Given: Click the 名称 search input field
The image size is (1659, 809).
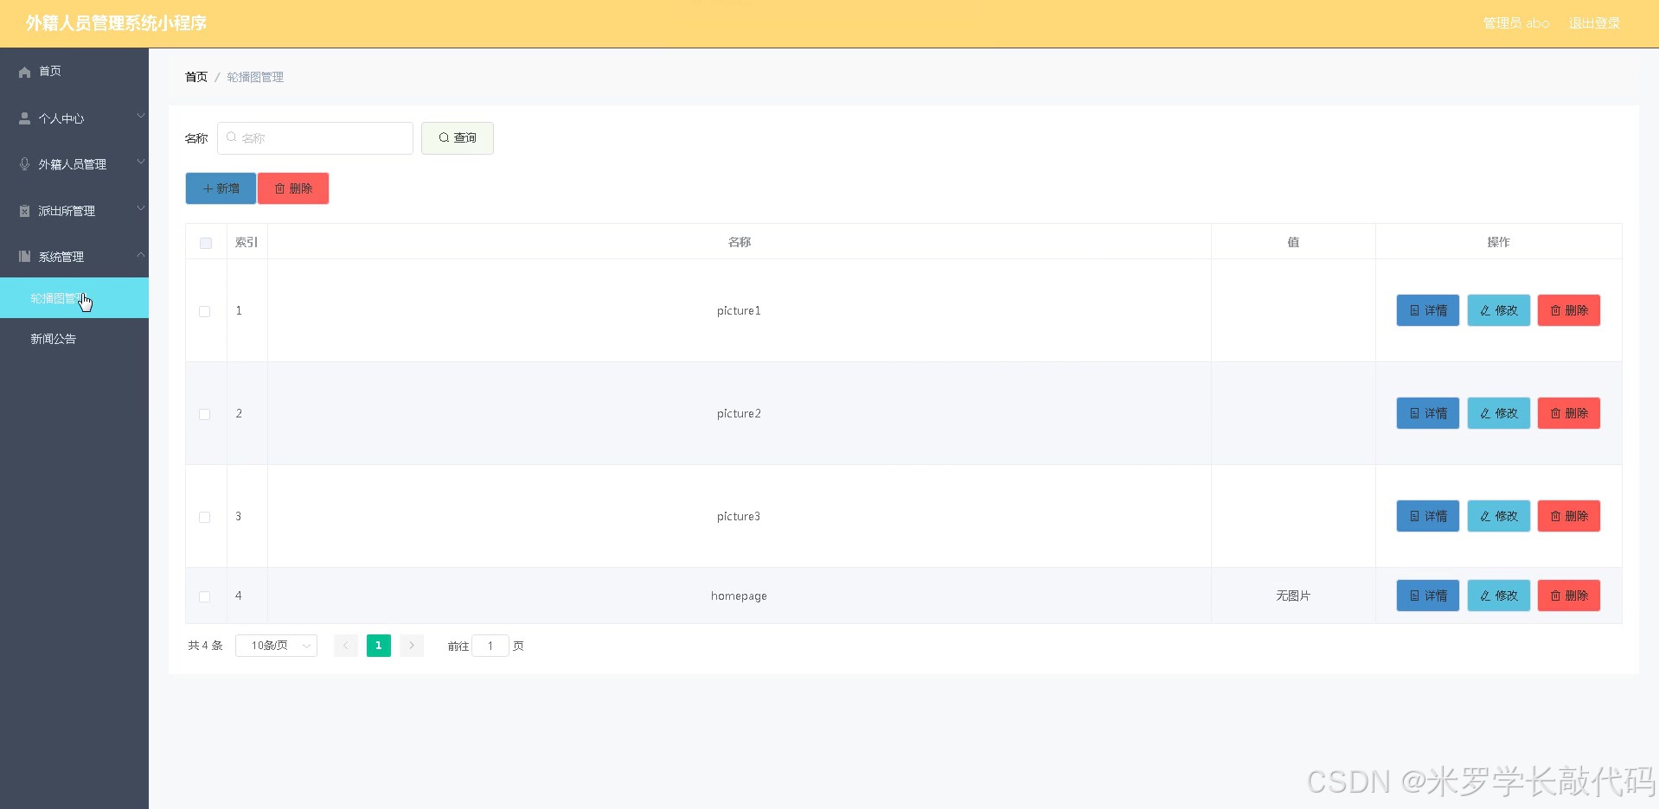Looking at the screenshot, I should [315, 138].
